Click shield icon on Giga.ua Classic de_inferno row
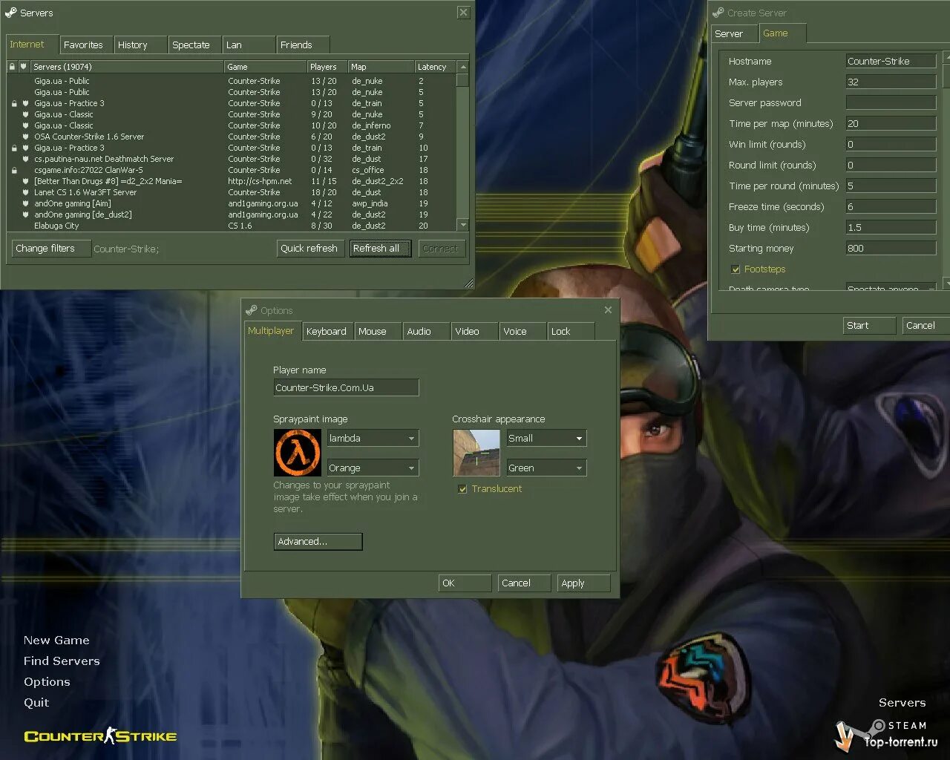This screenshot has height=760, width=950. tap(25, 126)
